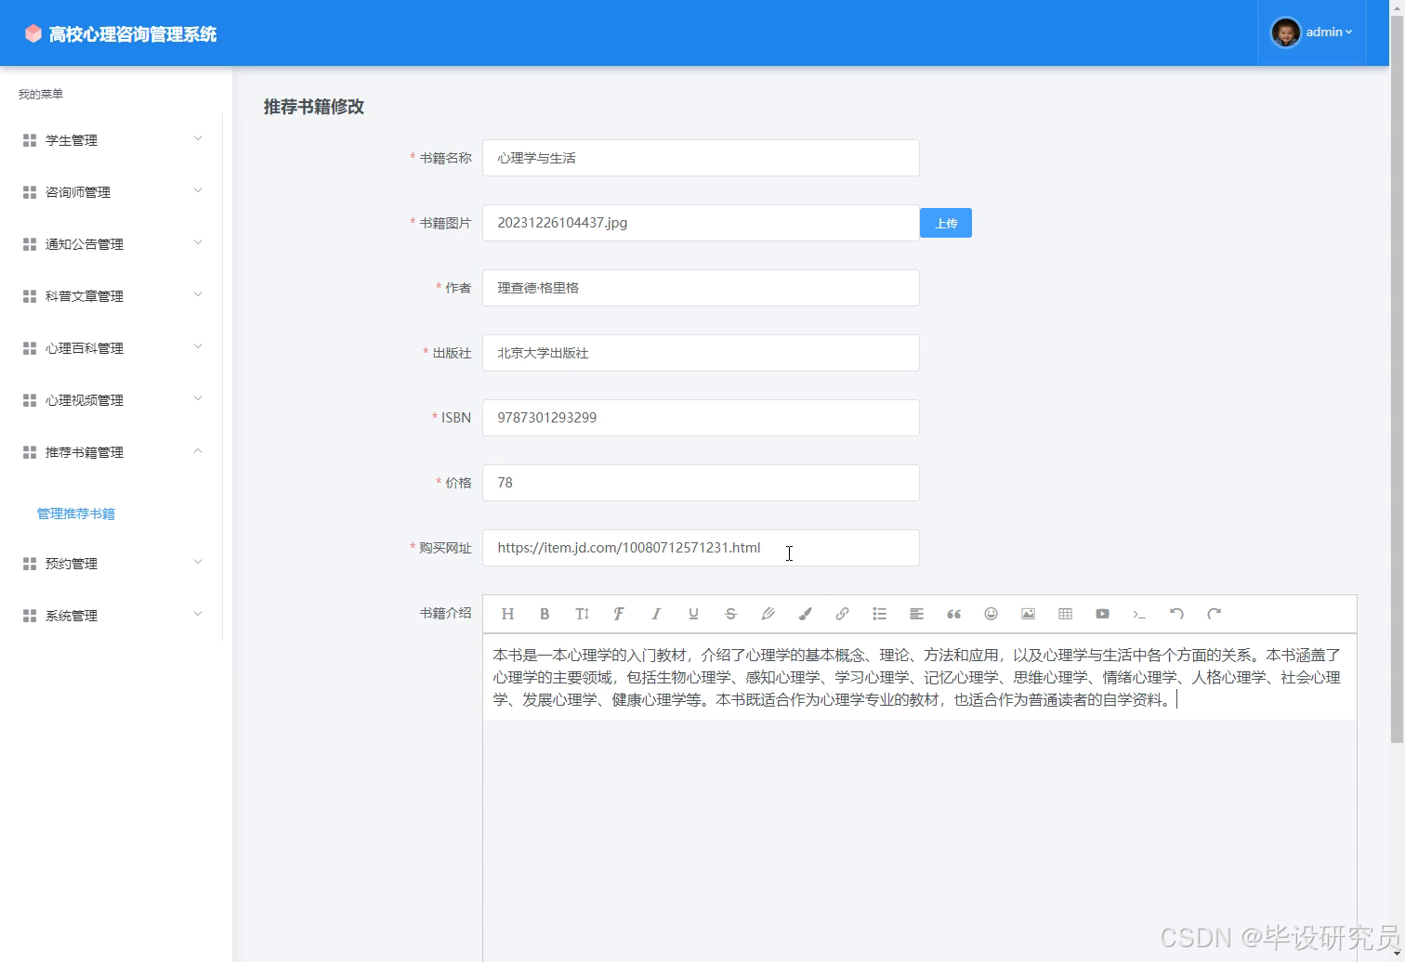Expand the 科普文章管理 menu chevron
The image size is (1405, 962).
pyautogui.click(x=197, y=295)
